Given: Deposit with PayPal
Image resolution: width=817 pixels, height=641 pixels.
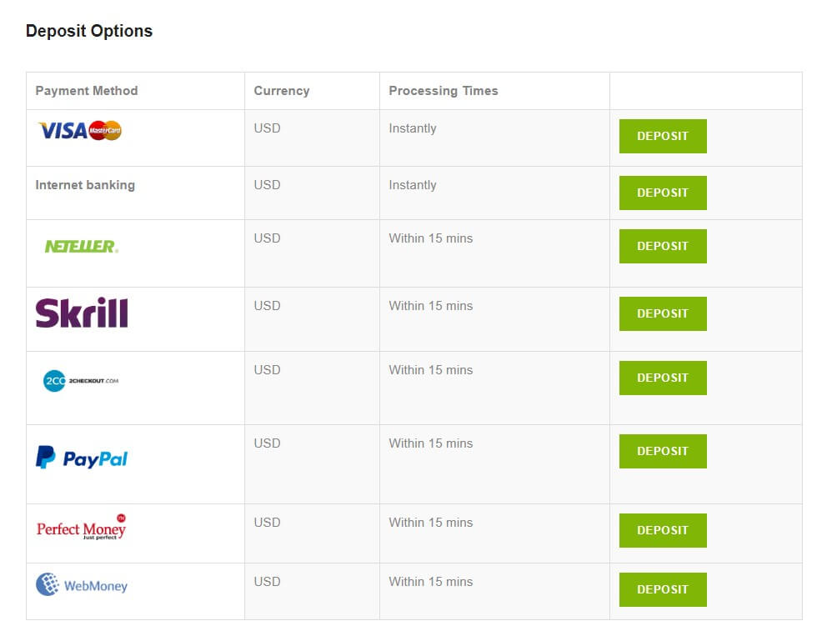Looking at the screenshot, I should point(663,451).
